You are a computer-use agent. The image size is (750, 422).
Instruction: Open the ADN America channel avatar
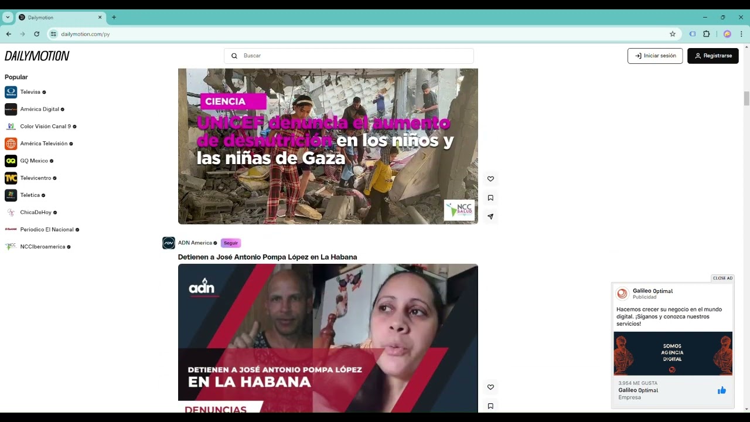click(x=169, y=243)
